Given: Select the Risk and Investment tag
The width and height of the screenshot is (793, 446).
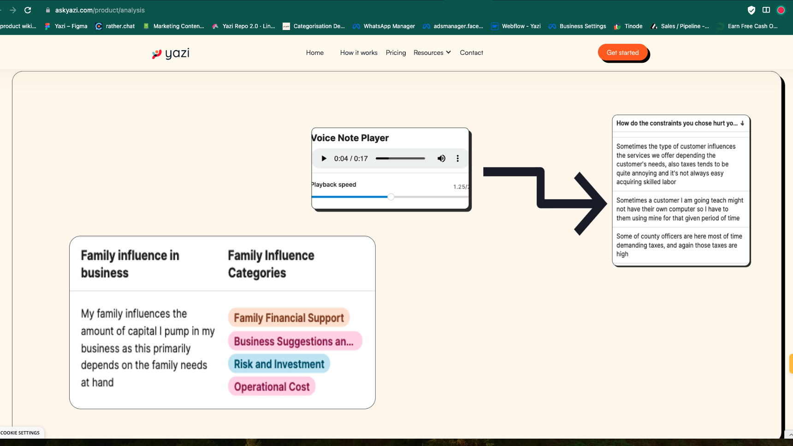Looking at the screenshot, I should click(x=279, y=364).
